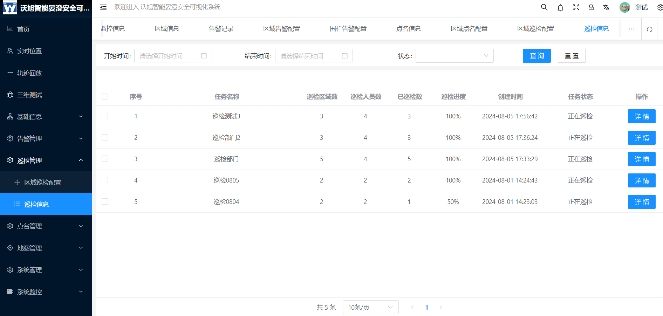Open calendar icon in start time field
The height and width of the screenshot is (316, 663).
[x=204, y=56]
